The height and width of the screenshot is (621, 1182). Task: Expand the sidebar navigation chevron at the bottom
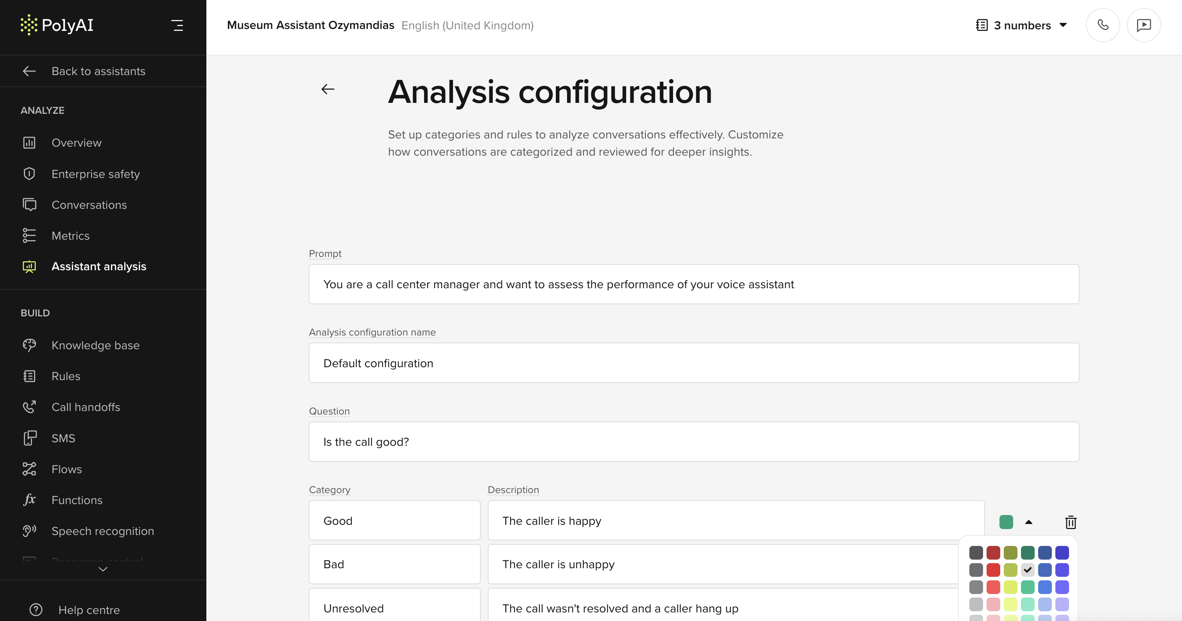(103, 569)
